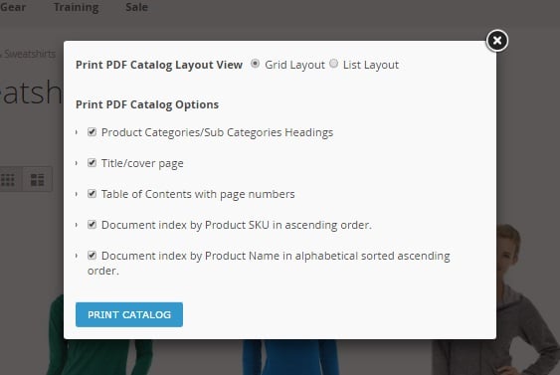Image resolution: width=560 pixels, height=375 pixels.
Task: Select the List Layout radio button
Action: 333,64
